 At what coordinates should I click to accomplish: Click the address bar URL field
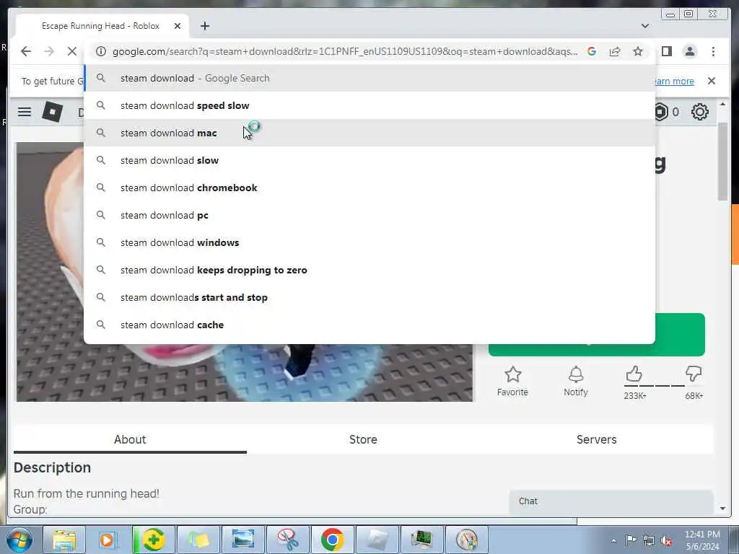coord(345,51)
